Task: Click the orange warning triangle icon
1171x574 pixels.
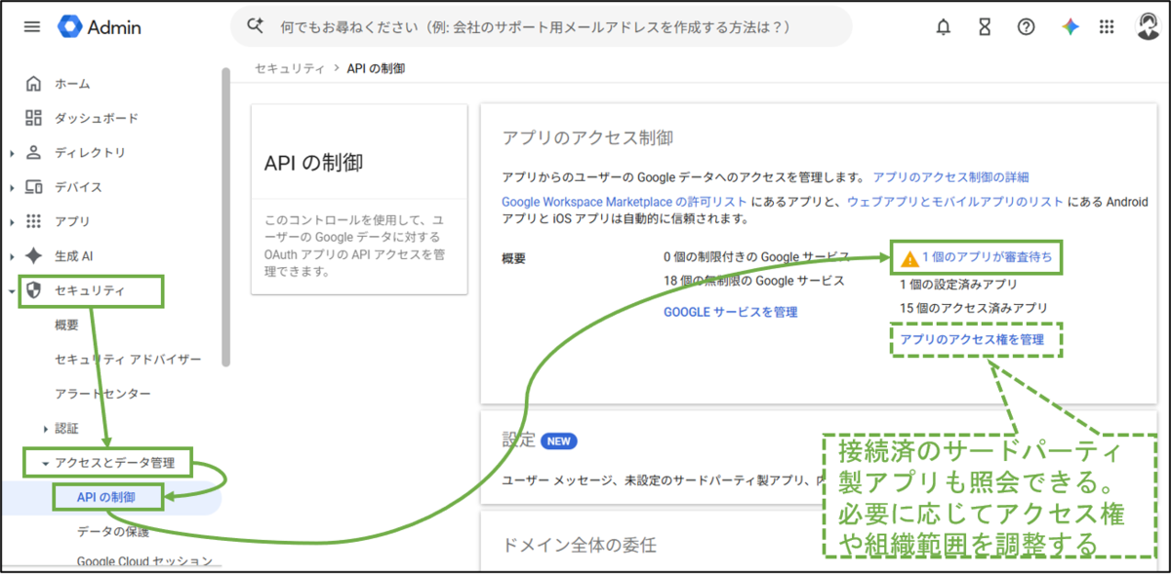Action: 909,259
